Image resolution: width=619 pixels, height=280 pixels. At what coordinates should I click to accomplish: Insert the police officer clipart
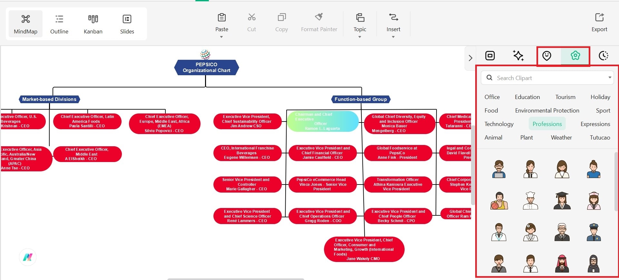click(x=594, y=232)
